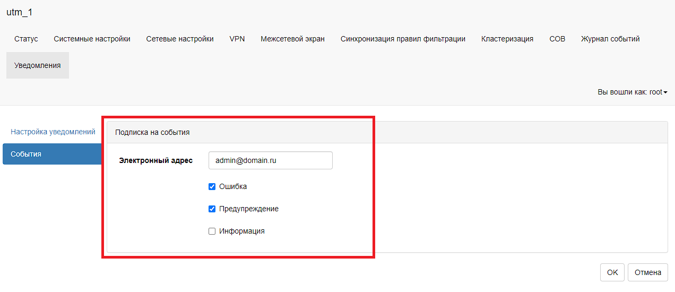The height and width of the screenshot is (292, 675).
Task: Select События in the sidebar
Action: (52, 154)
